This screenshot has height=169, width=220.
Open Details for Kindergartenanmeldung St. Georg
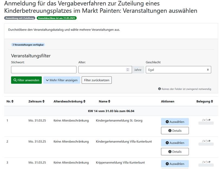175,131
